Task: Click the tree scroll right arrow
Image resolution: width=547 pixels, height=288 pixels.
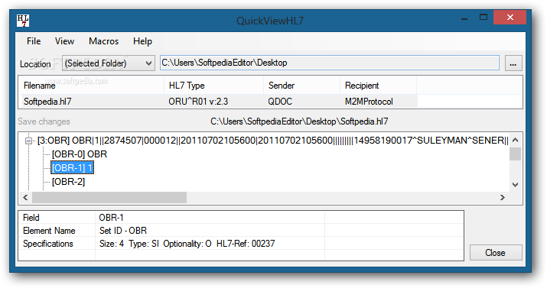Action: click(x=503, y=197)
